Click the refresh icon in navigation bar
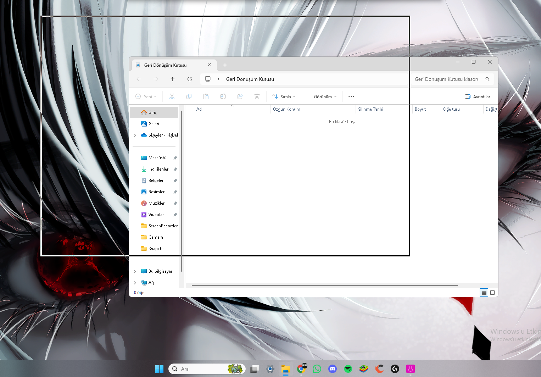 tap(190, 79)
